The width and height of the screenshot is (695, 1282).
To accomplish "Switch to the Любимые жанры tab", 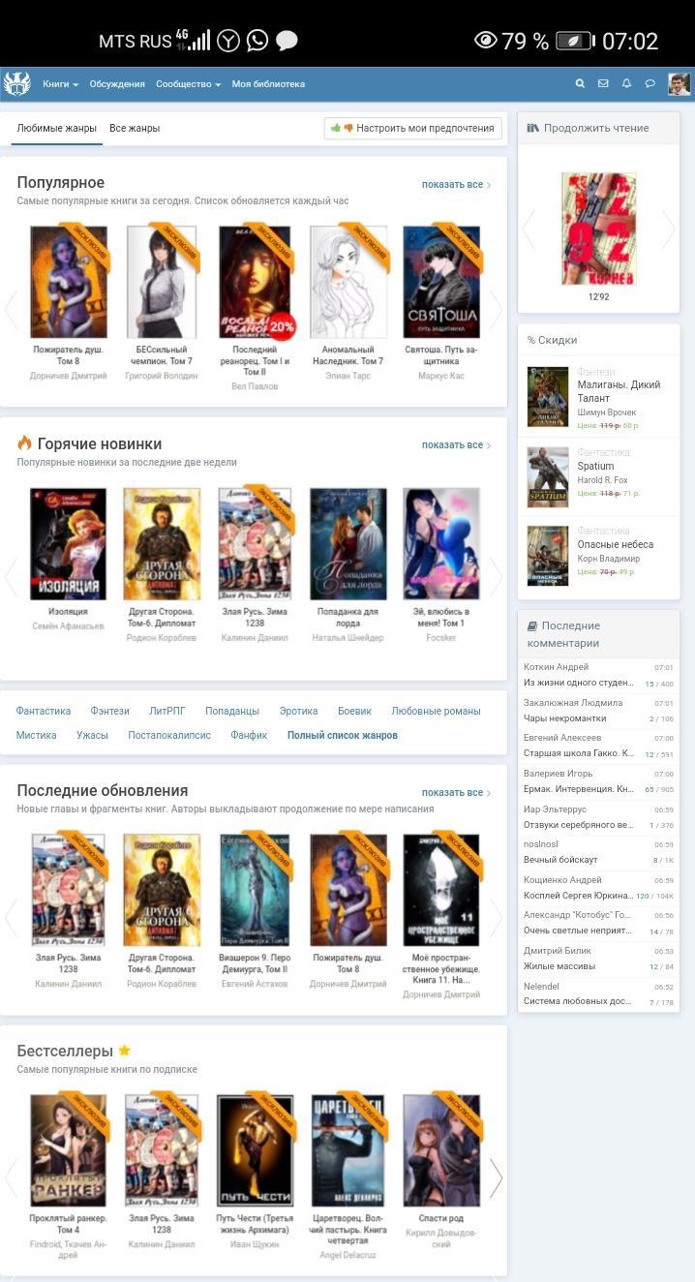I will click(x=56, y=128).
